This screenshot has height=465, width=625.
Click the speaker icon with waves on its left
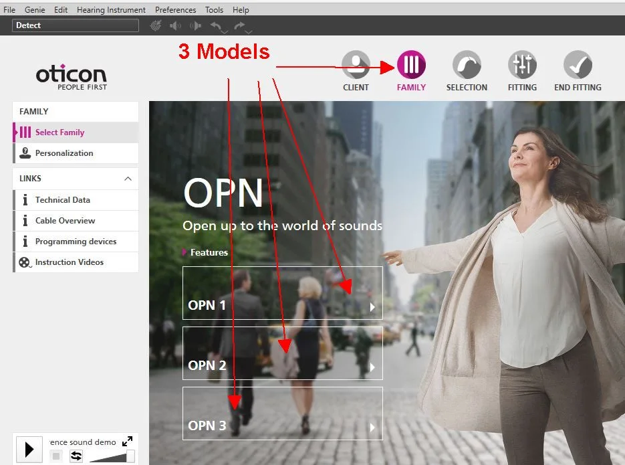(x=195, y=26)
